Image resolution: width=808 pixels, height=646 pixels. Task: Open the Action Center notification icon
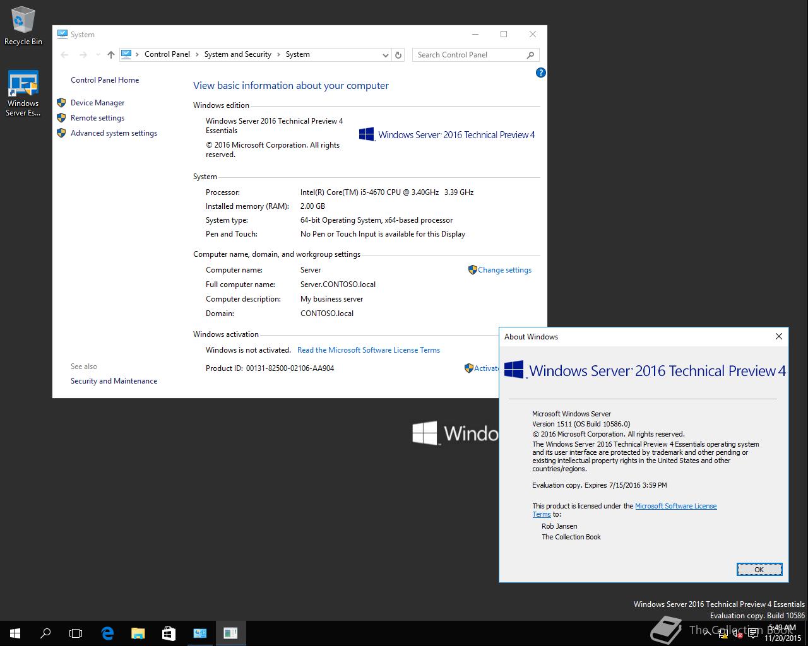[x=753, y=634]
